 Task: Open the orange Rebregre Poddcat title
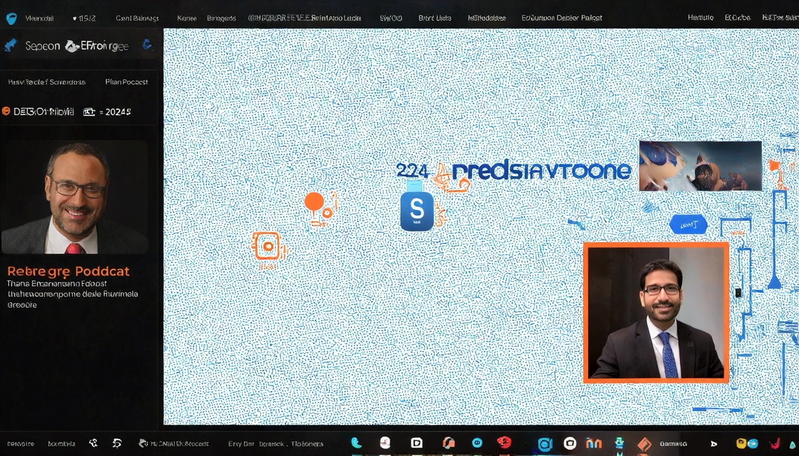pyautogui.click(x=68, y=271)
